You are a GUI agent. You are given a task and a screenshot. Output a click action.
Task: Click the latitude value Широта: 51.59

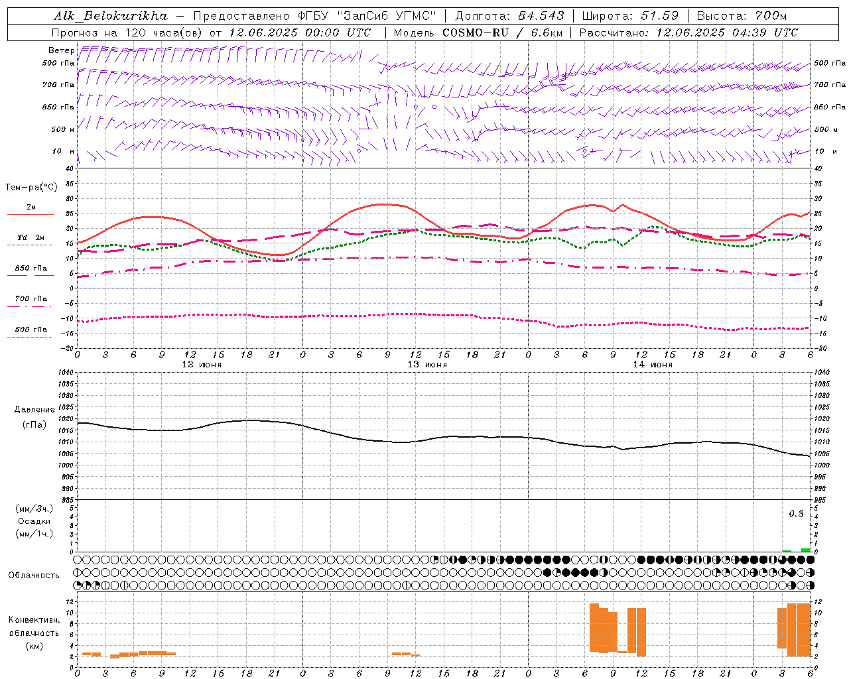[x=631, y=16]
